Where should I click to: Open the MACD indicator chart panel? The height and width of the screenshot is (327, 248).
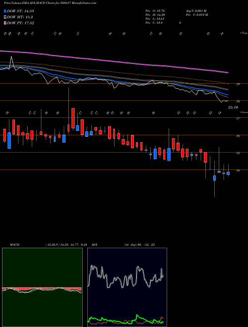click(x=42, y=287)
